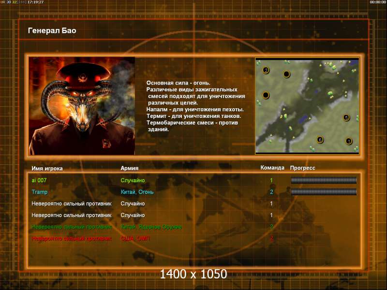Click the 'Команда' column header
This screenshot has width=387, height=290.
(x=272, y=168)
